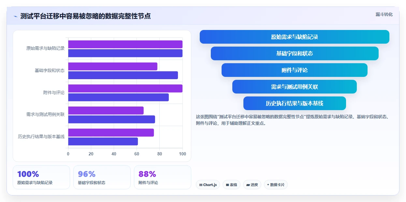Click the 漏斗转化 label in the header
Image resolution: width=406 pixels, height=202 pixels.
coord(384,15)
